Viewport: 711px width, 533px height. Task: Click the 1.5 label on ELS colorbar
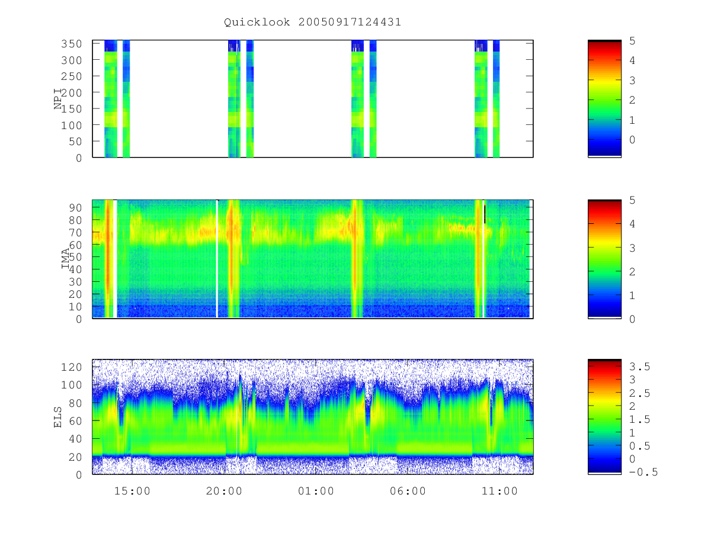(639, 419)
